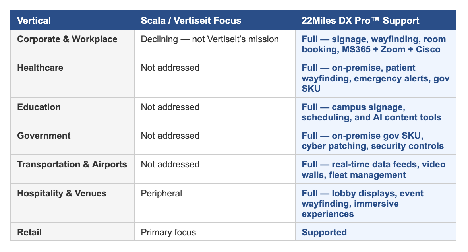Select the Scala / Vertiseit Focus header
This screenshot has height=252, width=468.
pos(191,21)
